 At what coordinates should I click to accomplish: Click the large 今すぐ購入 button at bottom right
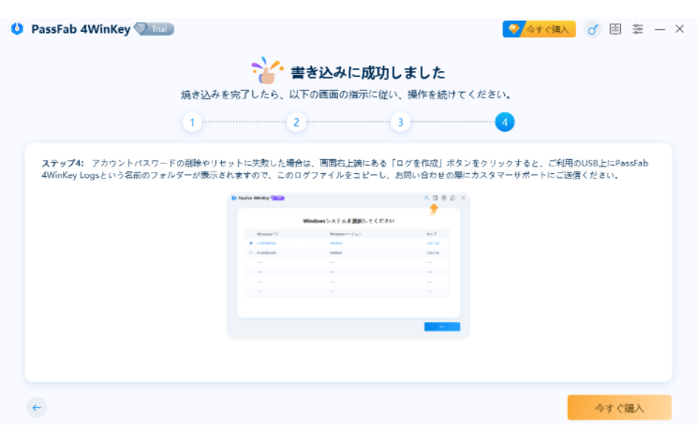tap(619, 407)
